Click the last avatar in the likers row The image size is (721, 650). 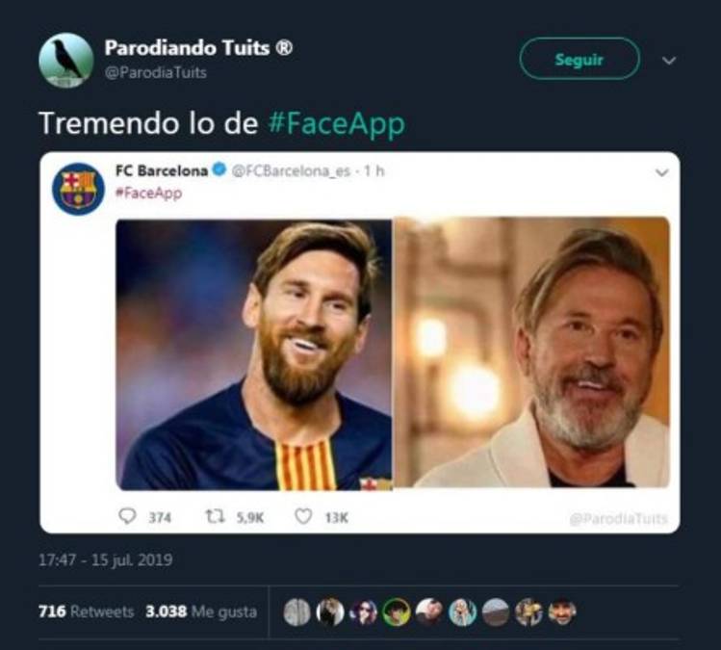coord(562,612)
